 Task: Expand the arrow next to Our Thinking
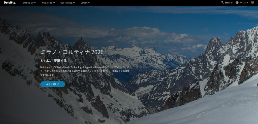(74, 3)
